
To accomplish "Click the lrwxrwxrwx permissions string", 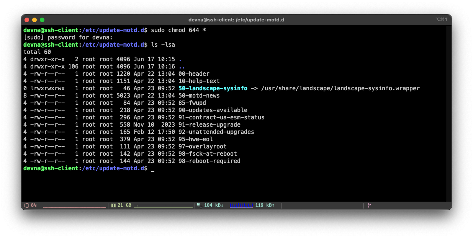I will click(x=47, y=88).
